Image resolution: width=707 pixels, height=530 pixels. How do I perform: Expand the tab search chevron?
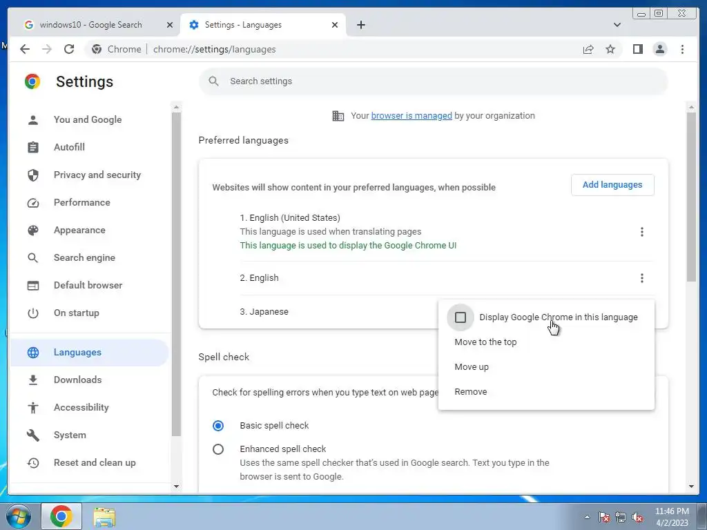617,25
